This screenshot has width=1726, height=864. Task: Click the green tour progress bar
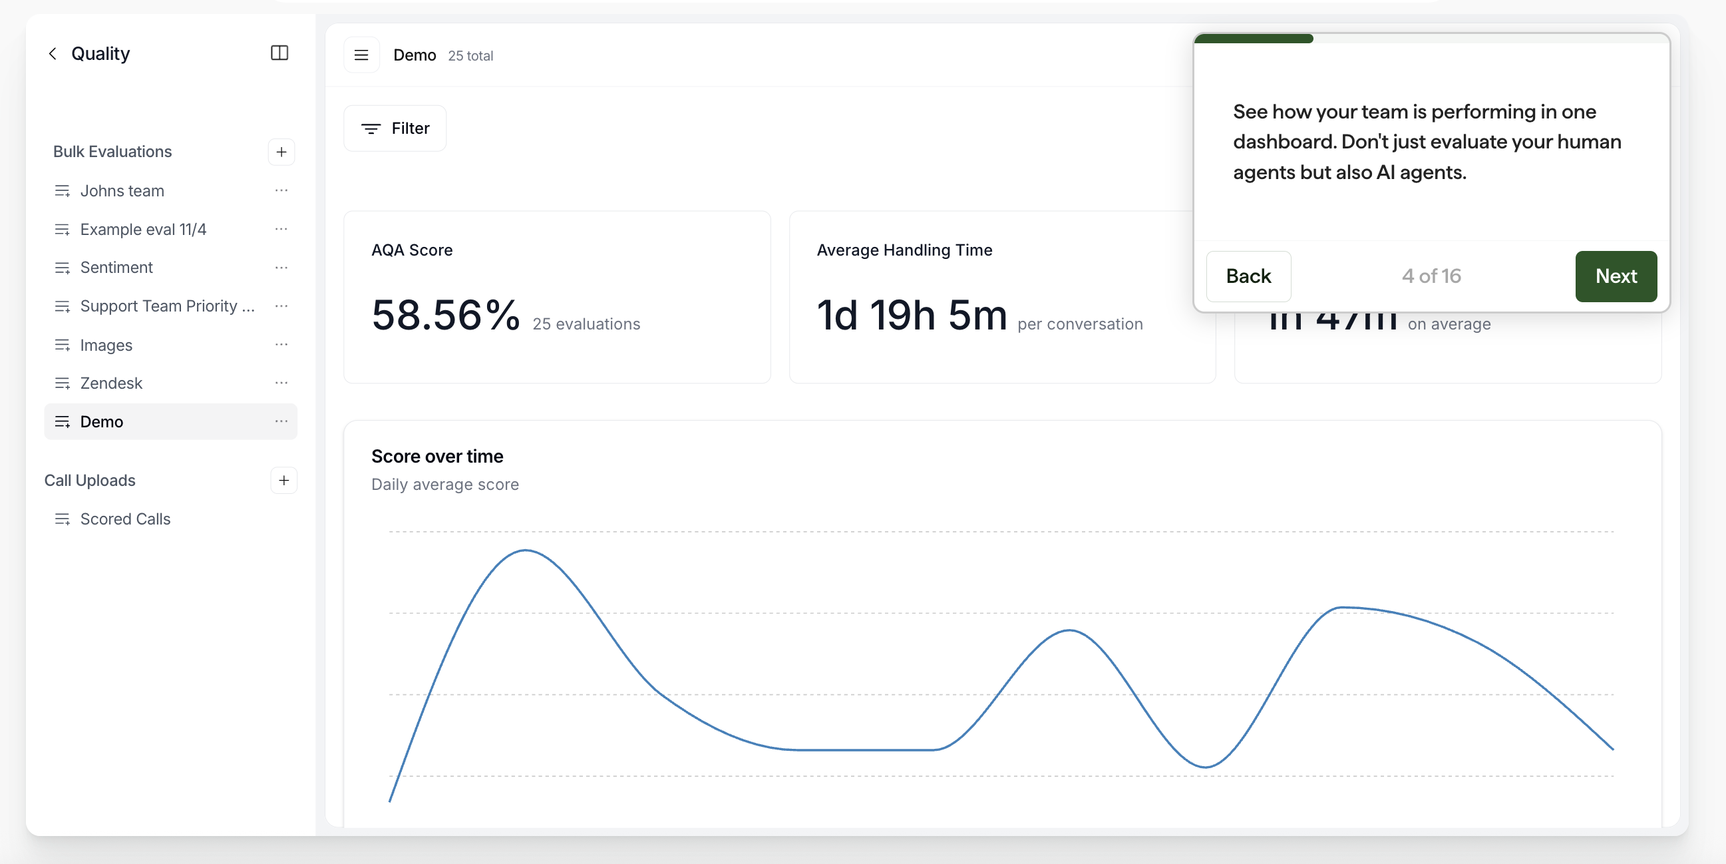click(1253, 39)
